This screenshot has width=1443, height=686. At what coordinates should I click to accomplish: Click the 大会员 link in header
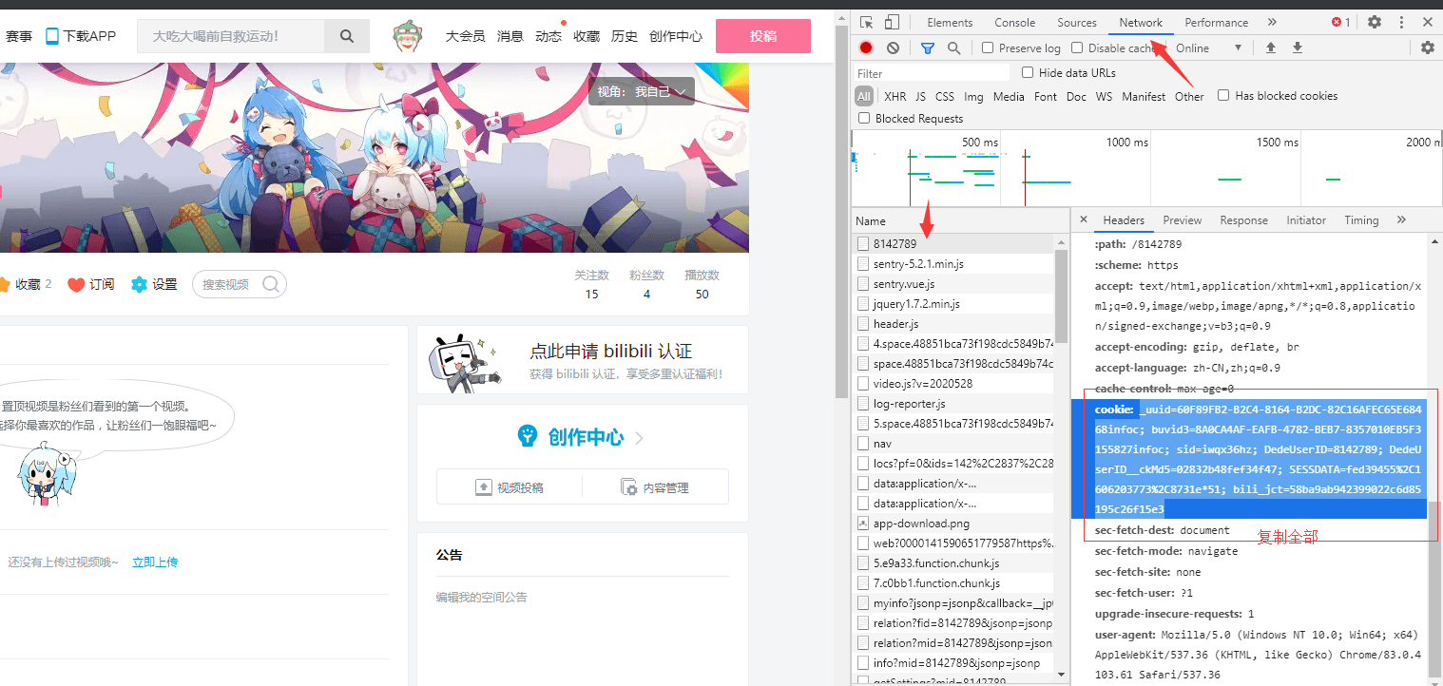point(465,36)
